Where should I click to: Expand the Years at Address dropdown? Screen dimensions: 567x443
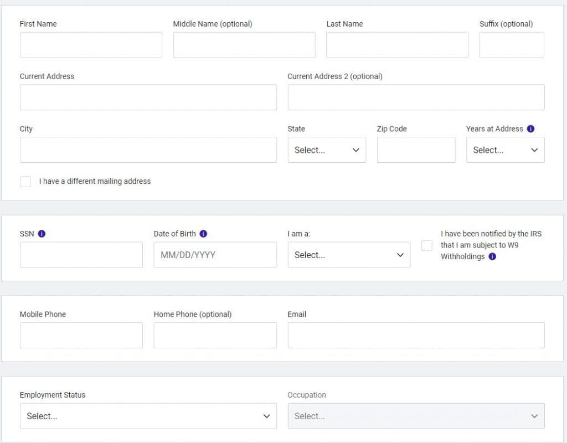[505, 150]
